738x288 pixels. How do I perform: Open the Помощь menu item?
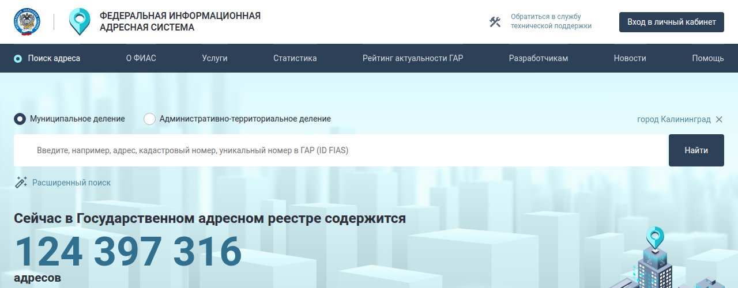(708, 58)
